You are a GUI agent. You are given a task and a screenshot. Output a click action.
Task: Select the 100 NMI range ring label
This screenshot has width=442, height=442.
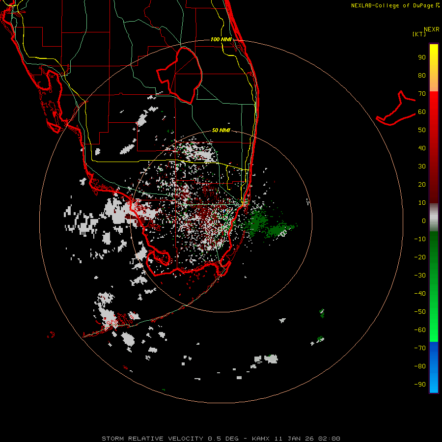click(221, 39)
